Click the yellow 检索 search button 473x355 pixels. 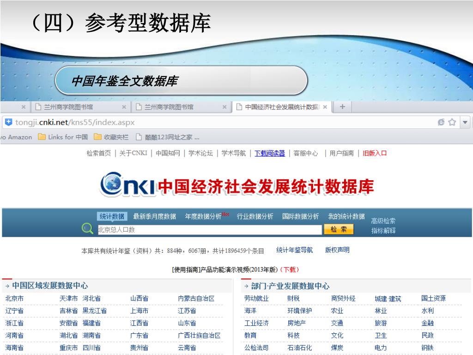point(339,229)
